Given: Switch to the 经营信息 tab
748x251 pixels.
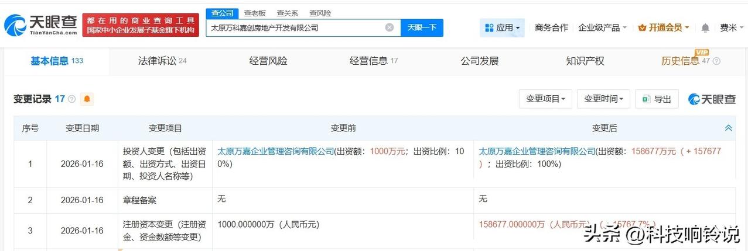Looking at the screenshot, I should tap(374, 61).
